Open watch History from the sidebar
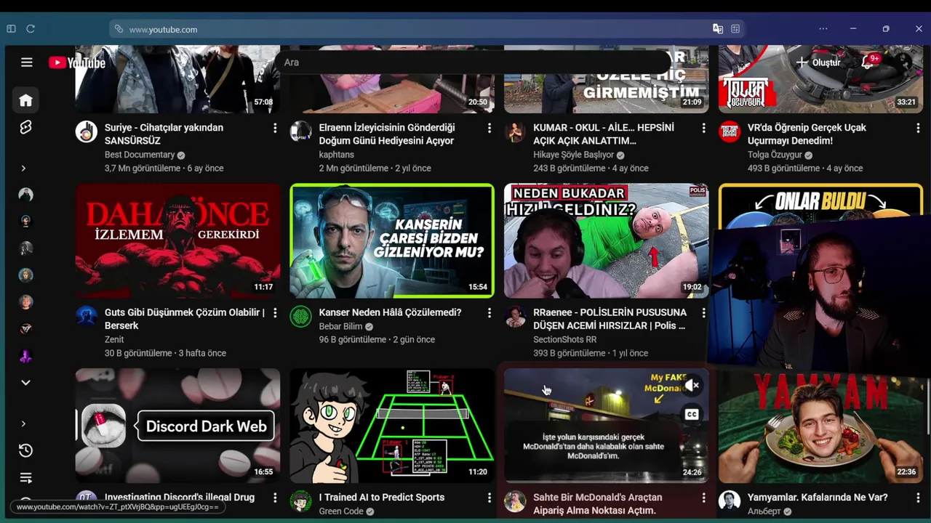This screenshot has width=931, height=523. pos(25,450)
